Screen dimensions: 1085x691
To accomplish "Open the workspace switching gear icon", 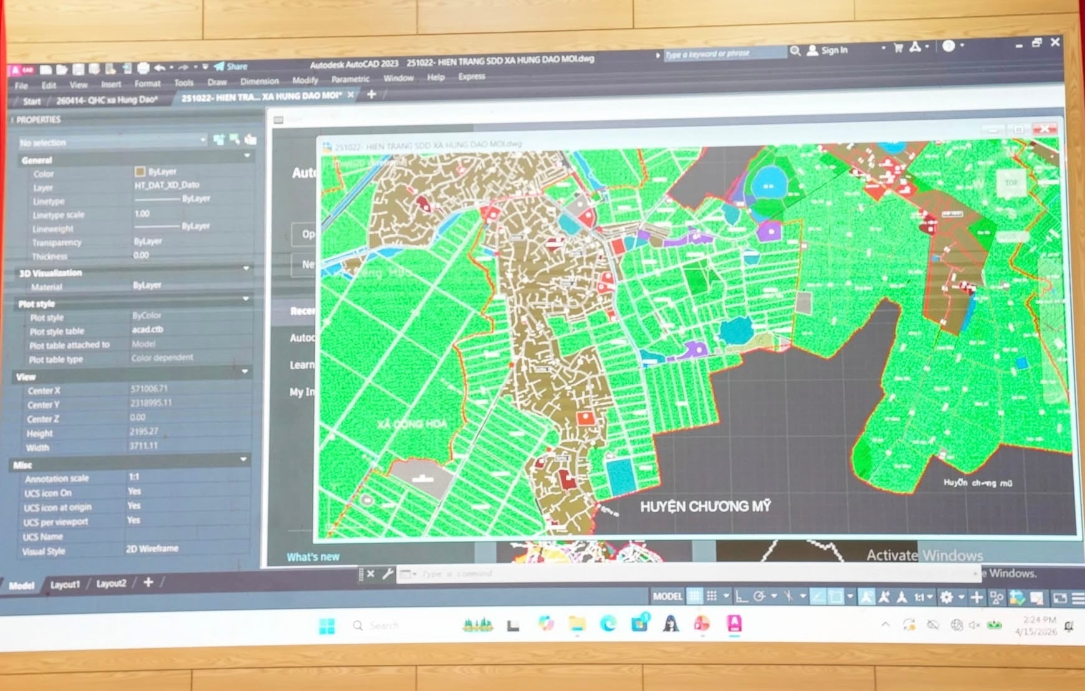I will point(946,598).
